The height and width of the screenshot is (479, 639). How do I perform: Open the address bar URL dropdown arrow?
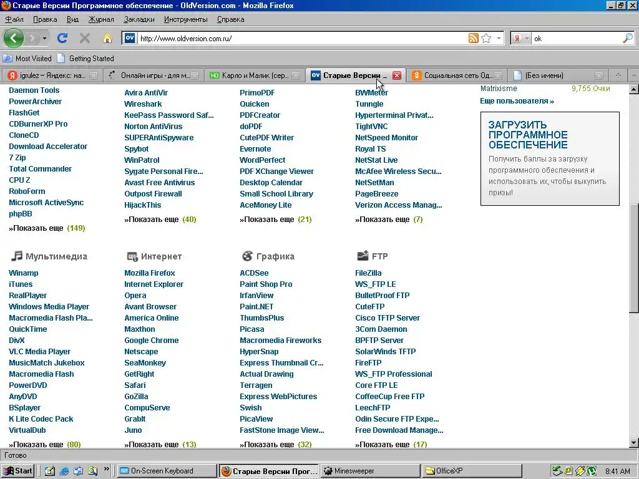499,38
